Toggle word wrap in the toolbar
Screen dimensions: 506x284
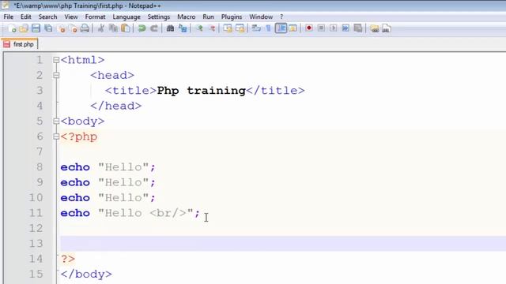256,28
